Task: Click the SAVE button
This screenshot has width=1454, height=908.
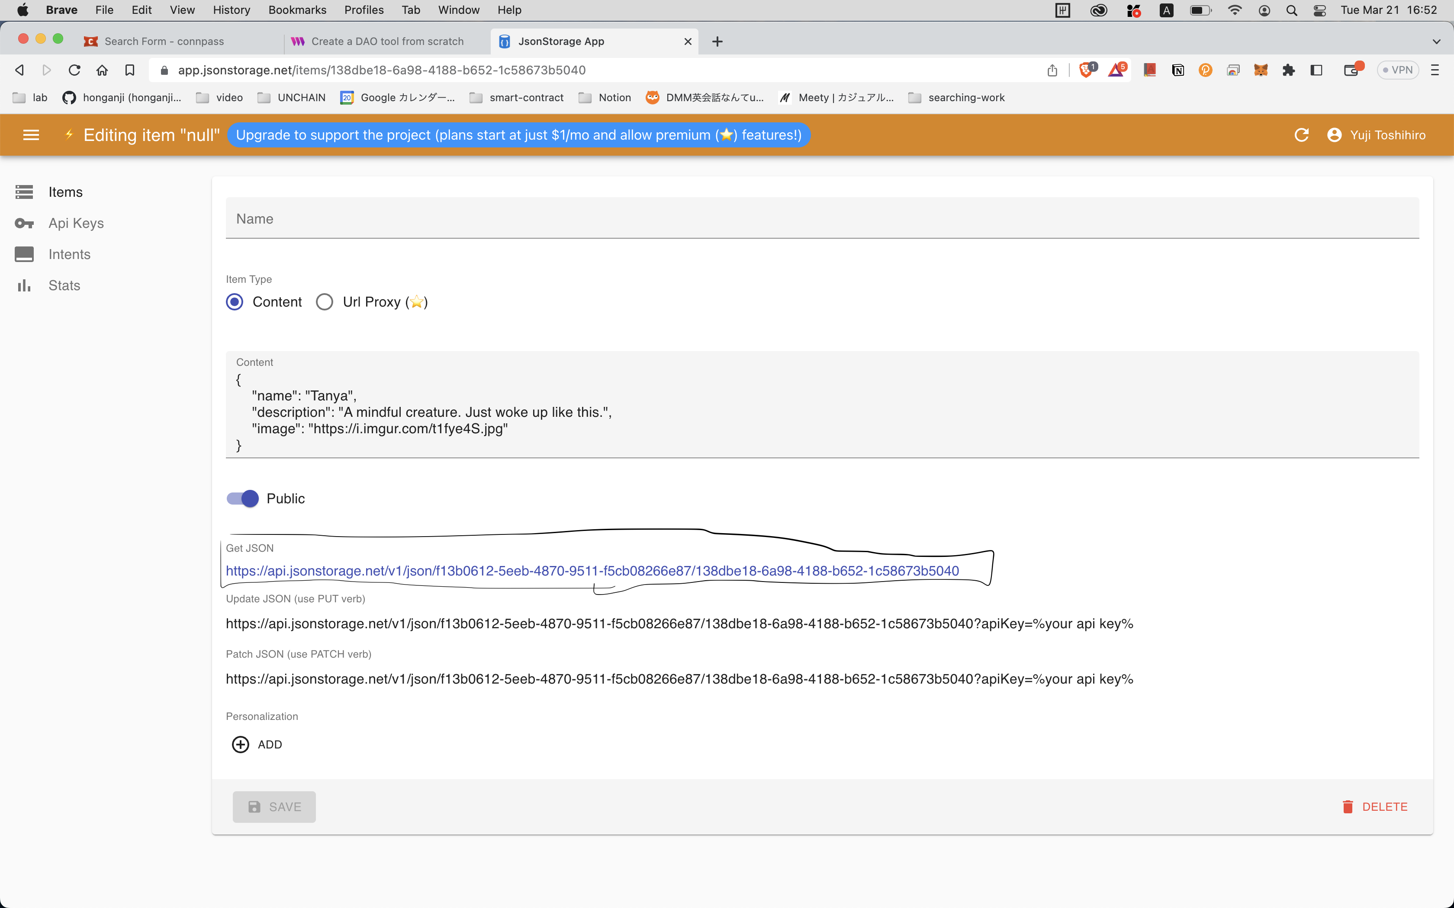Action: [x=274, y=806]
